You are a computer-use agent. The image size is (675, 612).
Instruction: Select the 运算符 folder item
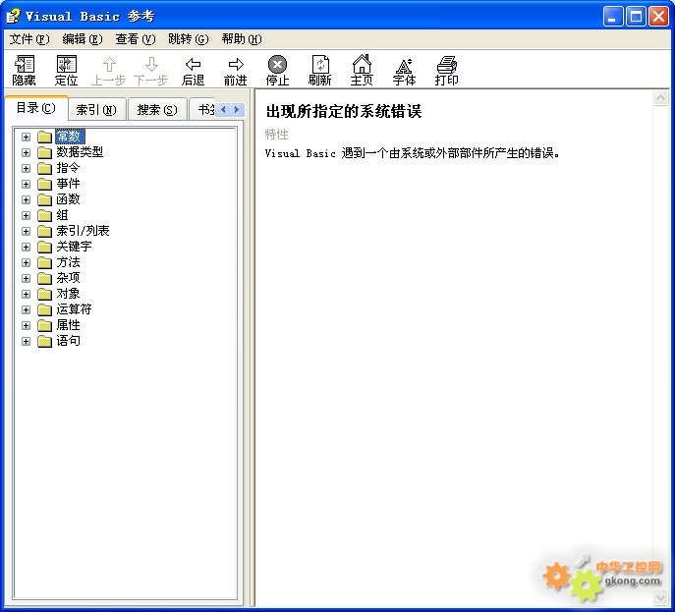[x=74, y=309]
